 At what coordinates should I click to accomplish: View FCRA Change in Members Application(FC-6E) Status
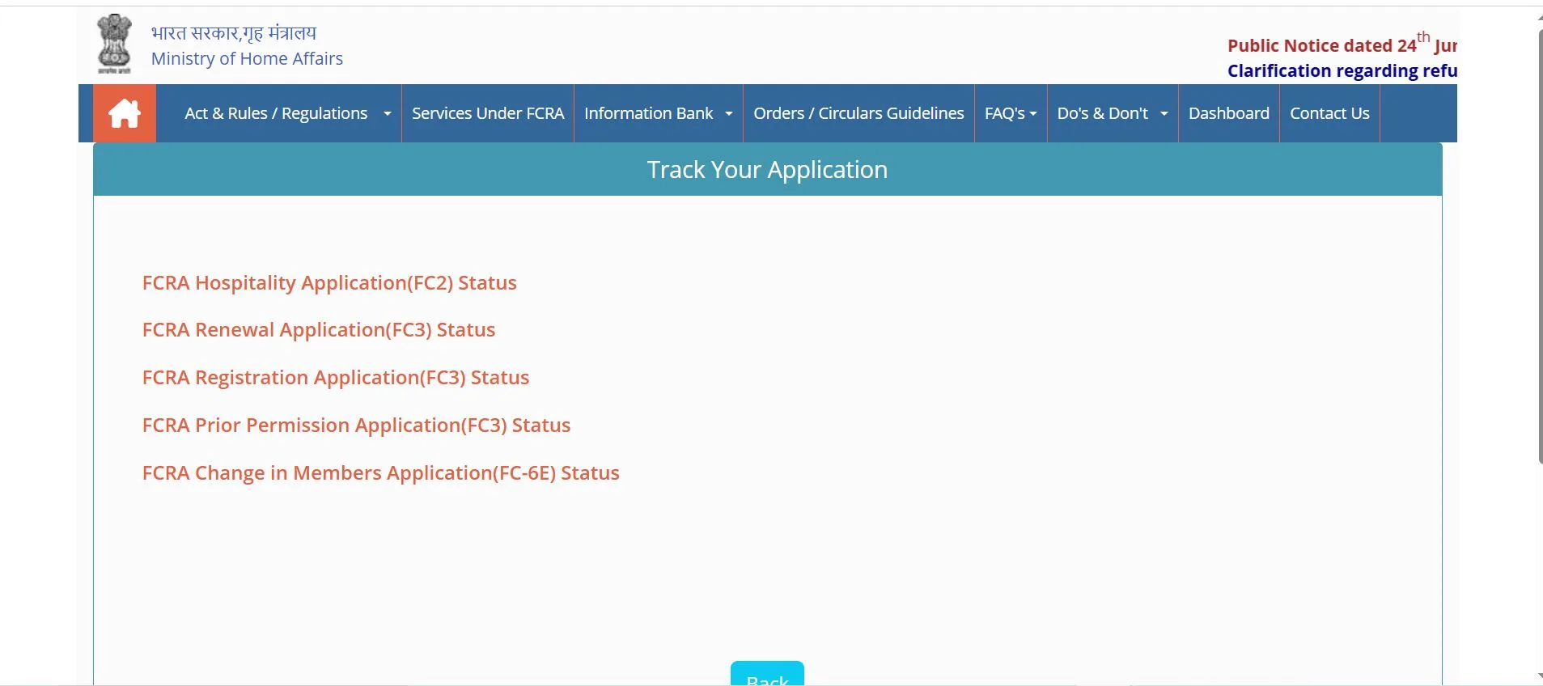(380, 473)
